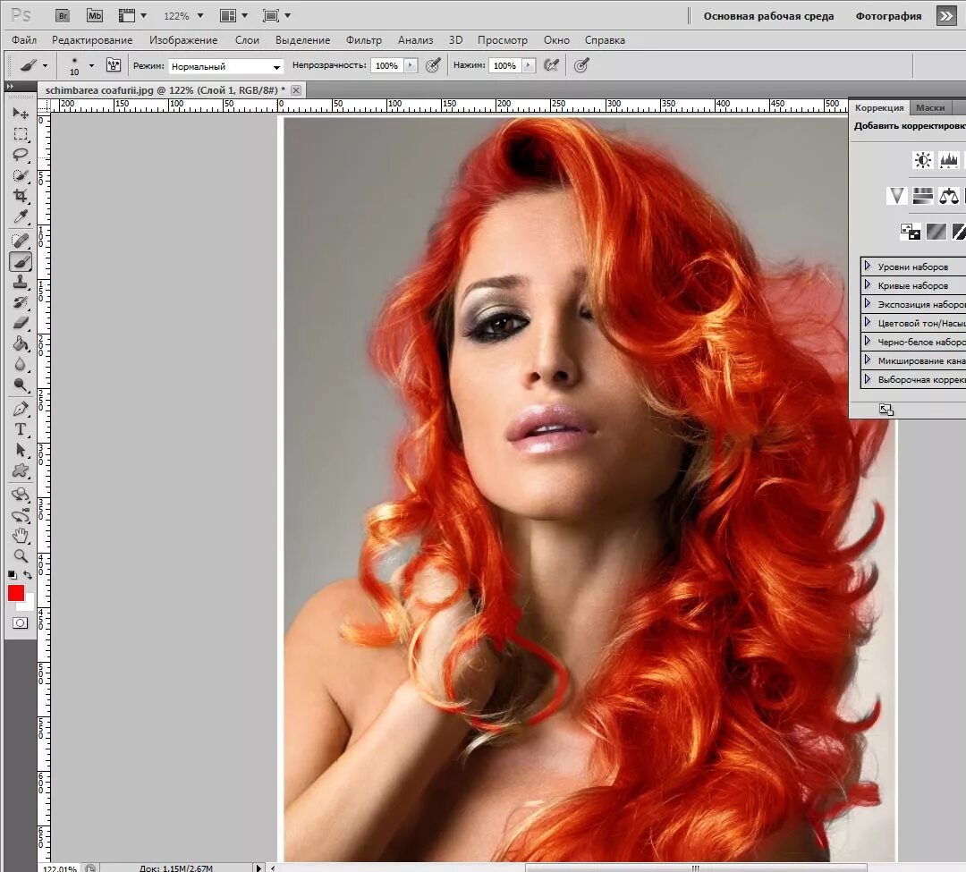Select the Clone Stamp tool
966x872 pixels.
(21, 282)
